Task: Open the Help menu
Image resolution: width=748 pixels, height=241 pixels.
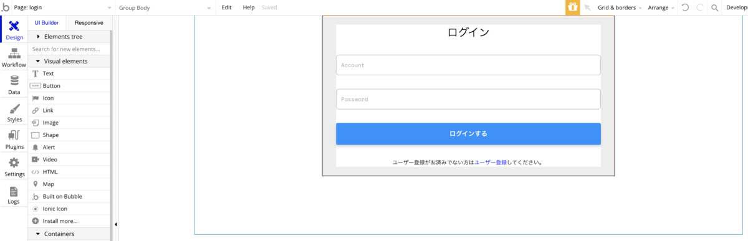Action: (x=249, y=7)
